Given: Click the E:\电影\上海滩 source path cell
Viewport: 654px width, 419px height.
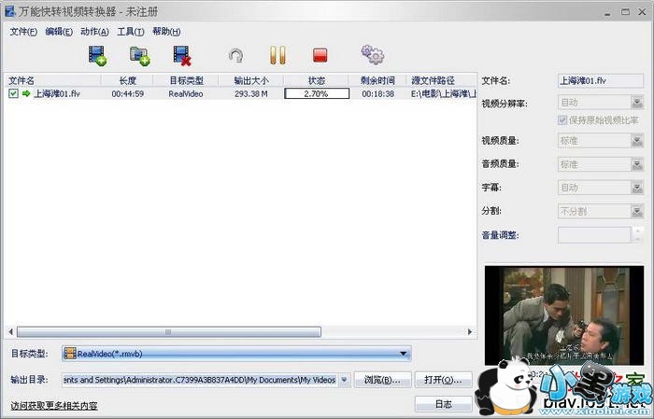Looking at the screenshot, I should 443,93.
